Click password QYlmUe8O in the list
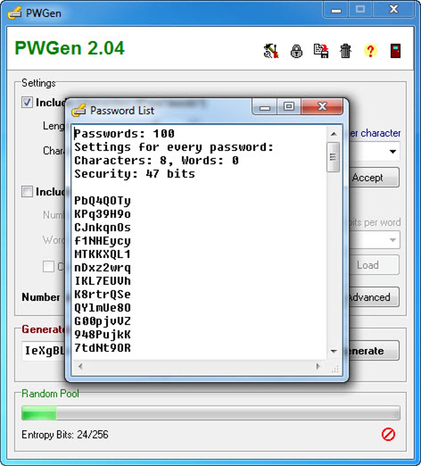This screenshot has width=421, height=466. [102, 308]
